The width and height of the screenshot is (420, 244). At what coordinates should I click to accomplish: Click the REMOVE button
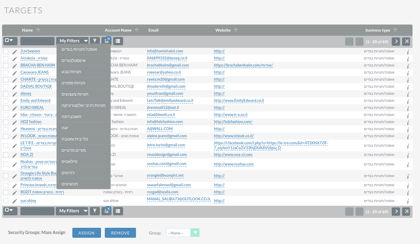click(x=120, y=233)
